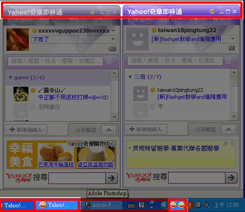Click left contact search field 請輸入帳號
This screenshot has width=245, height=212.
click(x=55, y=61)
